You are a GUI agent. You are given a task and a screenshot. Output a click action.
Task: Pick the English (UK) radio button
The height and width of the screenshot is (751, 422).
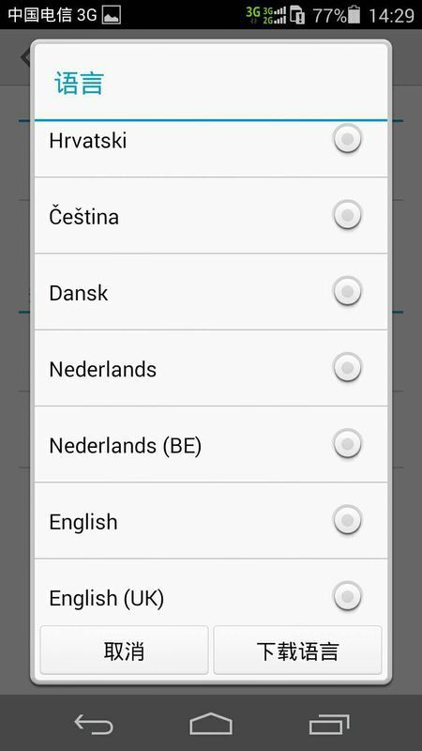(347, 596)
